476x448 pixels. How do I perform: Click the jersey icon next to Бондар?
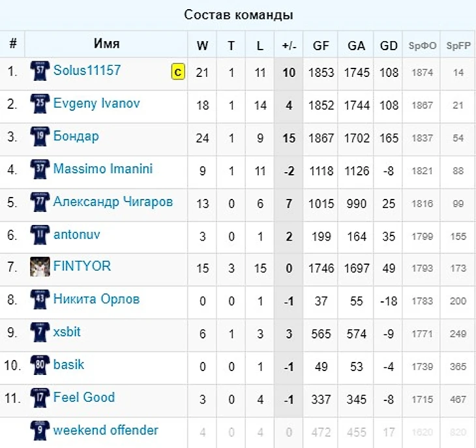40,137
